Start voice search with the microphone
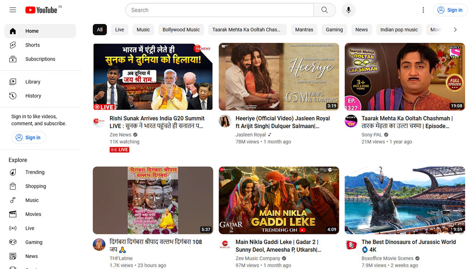Viewport: 473px width, 269px height. (348, 10)
